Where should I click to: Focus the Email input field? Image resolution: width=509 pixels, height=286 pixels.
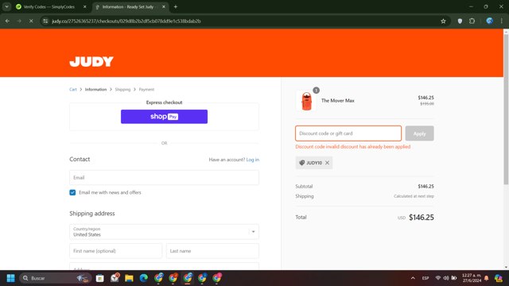click(164, 178)
